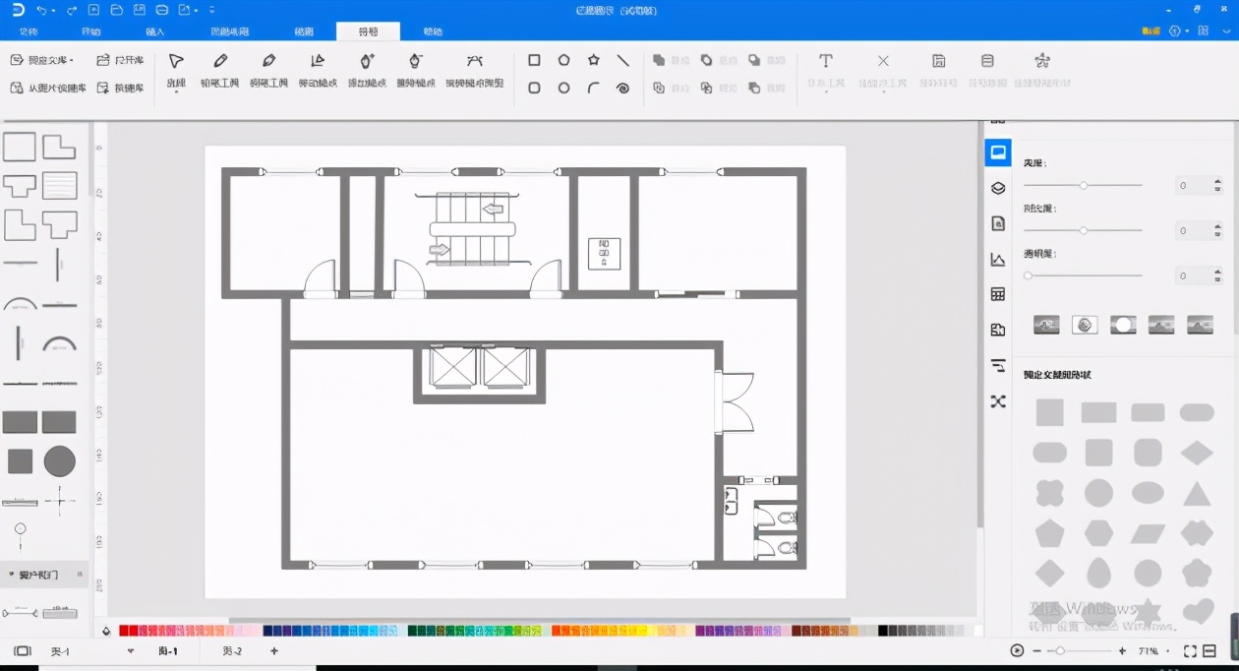The image size is (1239, 671).
Task: Switch to the 页-2 page tab
Action: tap(232, 651)
